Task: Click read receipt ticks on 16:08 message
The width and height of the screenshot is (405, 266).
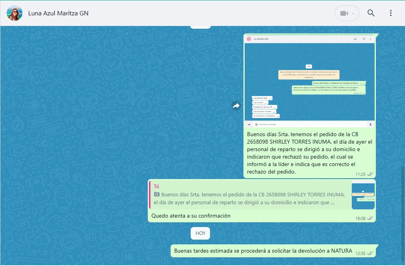Action: point(370,218)
